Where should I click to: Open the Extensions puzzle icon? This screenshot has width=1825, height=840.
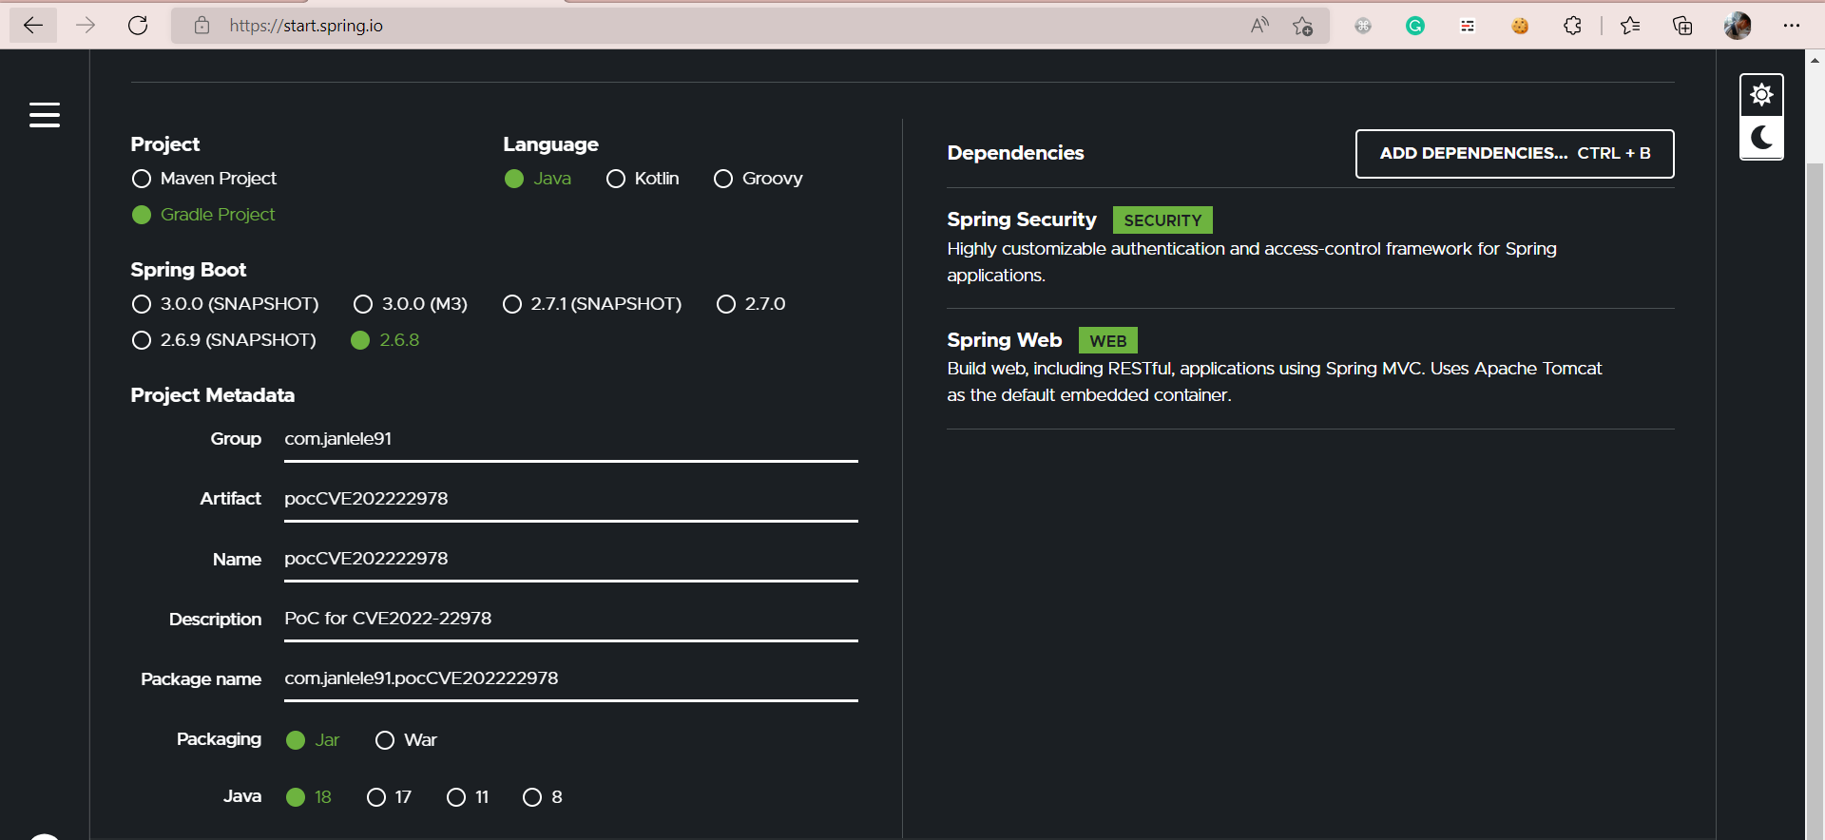[x=1572, y=26]
